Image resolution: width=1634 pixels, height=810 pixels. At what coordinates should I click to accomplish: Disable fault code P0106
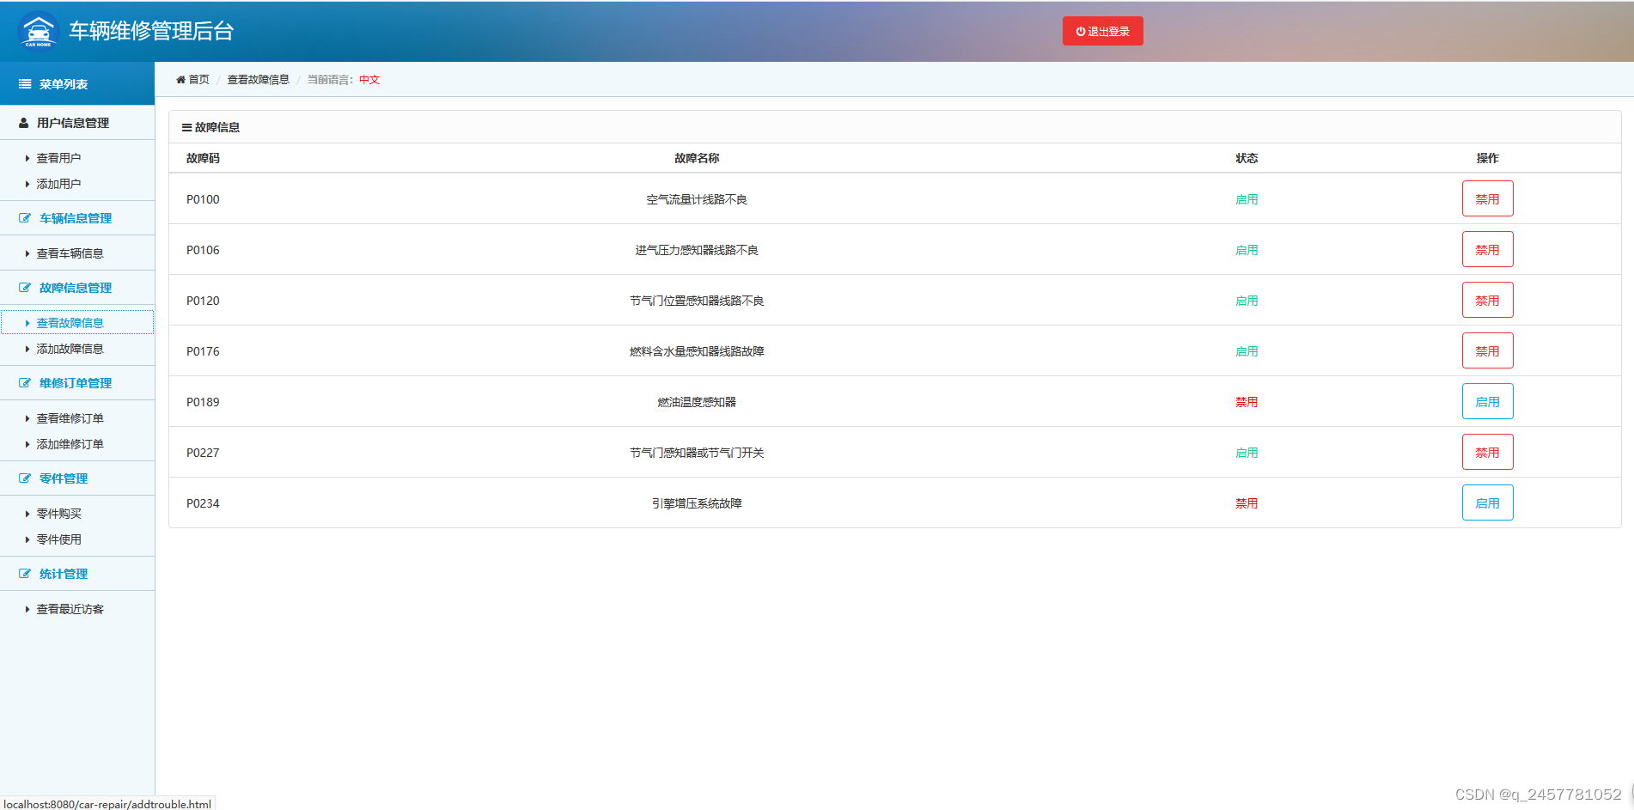[1487, 249]
